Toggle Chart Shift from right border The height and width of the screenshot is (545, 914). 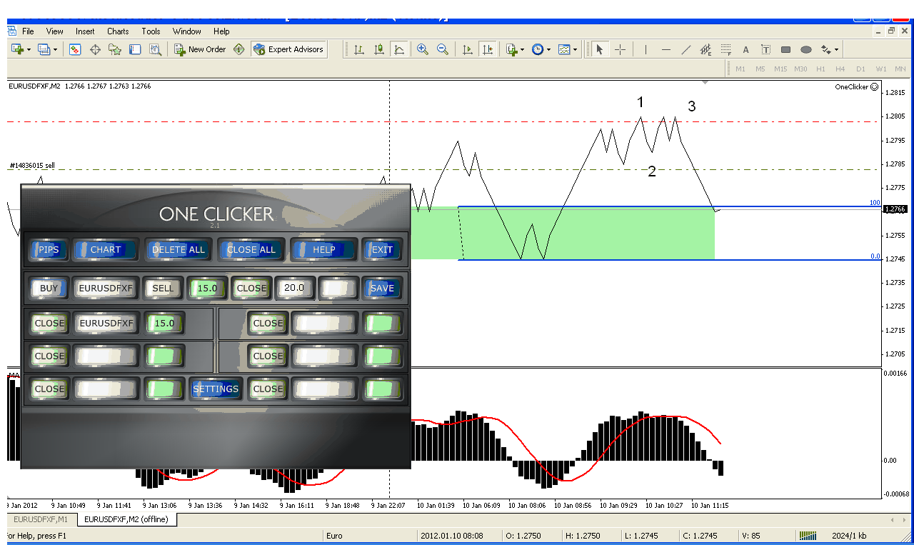click(x=487, y=49)
